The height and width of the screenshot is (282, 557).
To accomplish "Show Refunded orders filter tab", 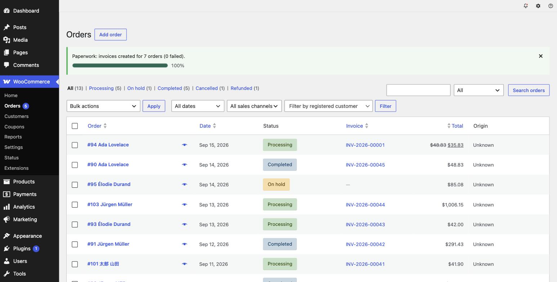I will (x=241, y=88).
